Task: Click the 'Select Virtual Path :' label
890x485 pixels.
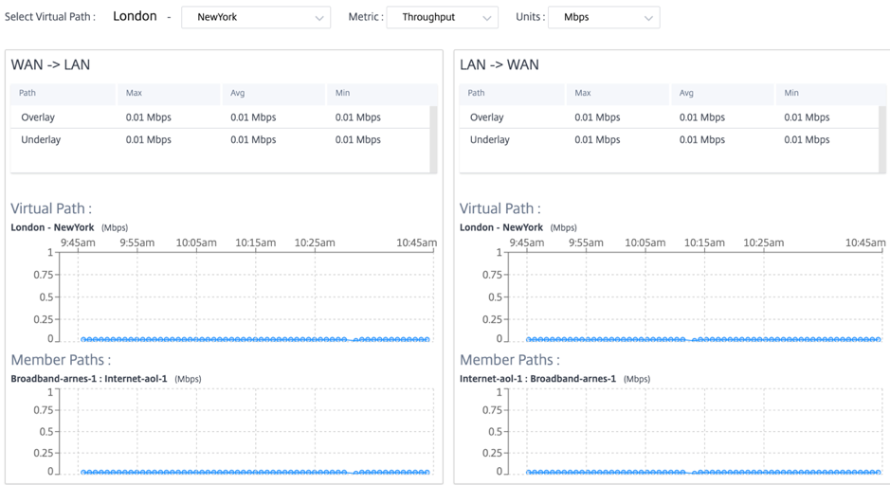Action: pyautogui.click(x=50, y=17)
